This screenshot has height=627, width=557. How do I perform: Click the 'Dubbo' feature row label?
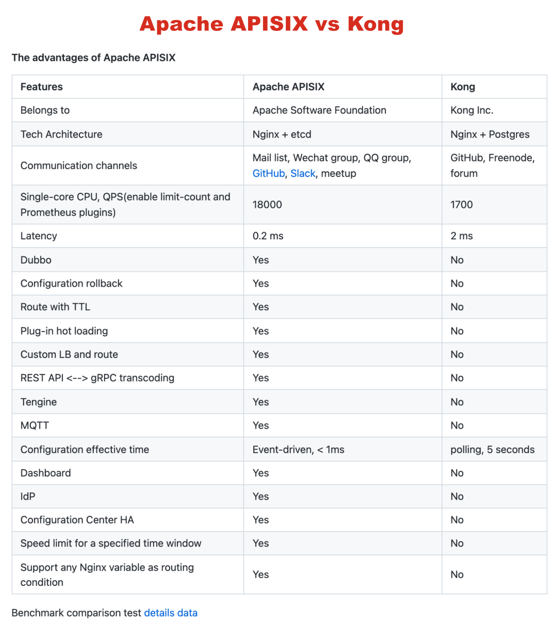click(36, 260)
